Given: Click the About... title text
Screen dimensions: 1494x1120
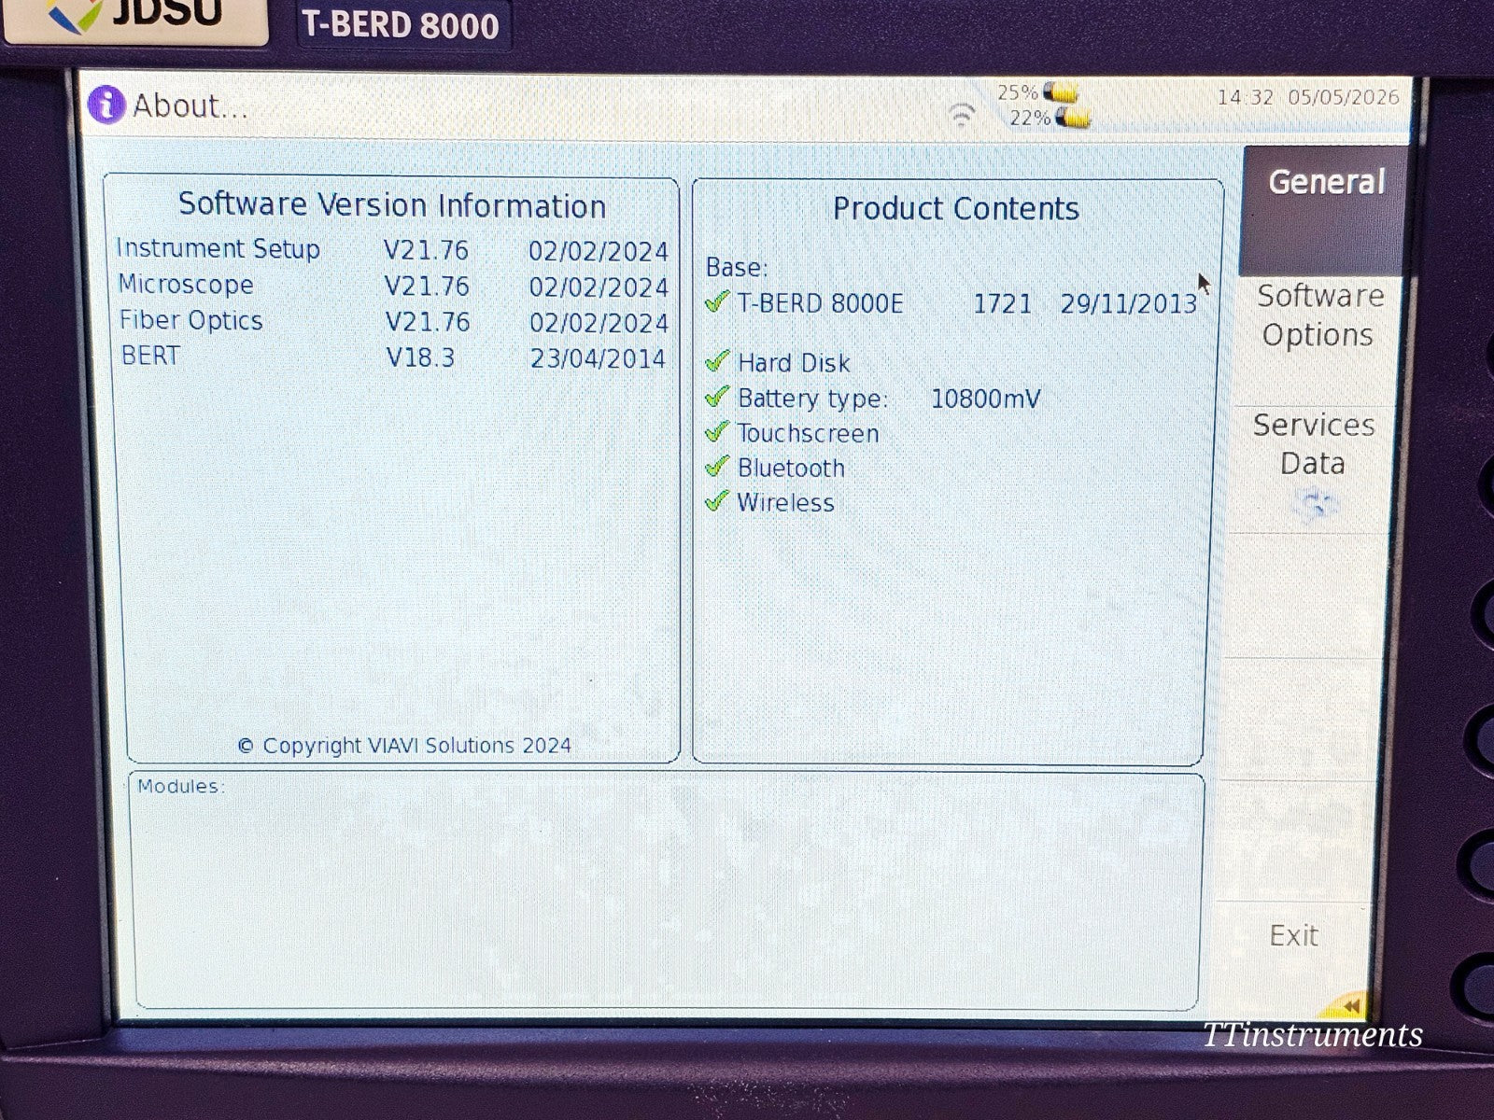Looking at the screenshot, I should [x=190, y=105].
